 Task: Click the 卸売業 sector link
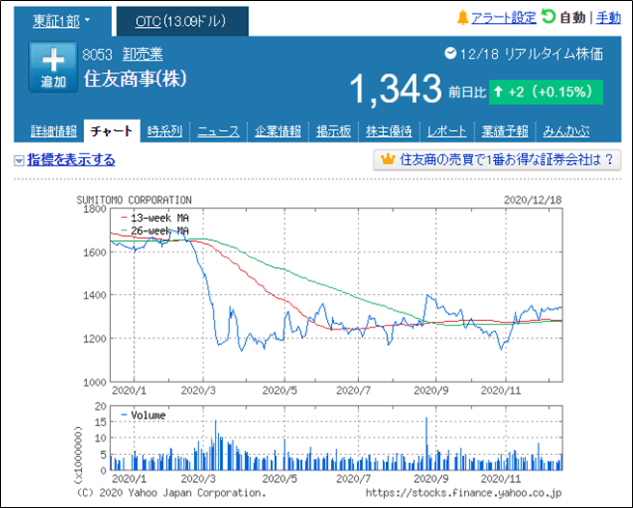coord(143,54)
